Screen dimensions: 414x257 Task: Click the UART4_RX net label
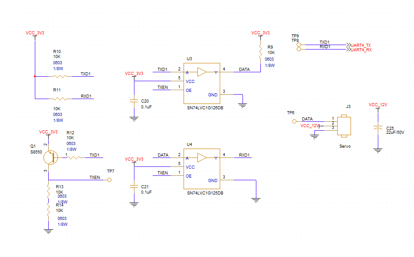click(361, 49)
